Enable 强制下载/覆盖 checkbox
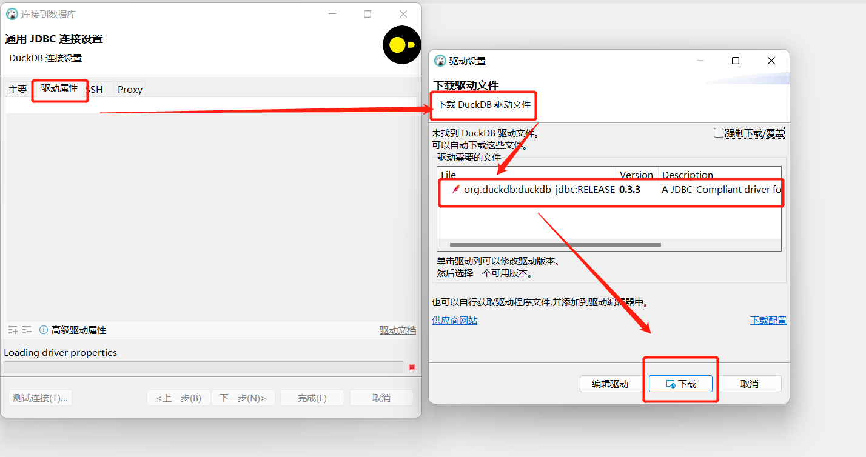Image resolution: width=866 pixels, height=457 pixels. [719, 133]
